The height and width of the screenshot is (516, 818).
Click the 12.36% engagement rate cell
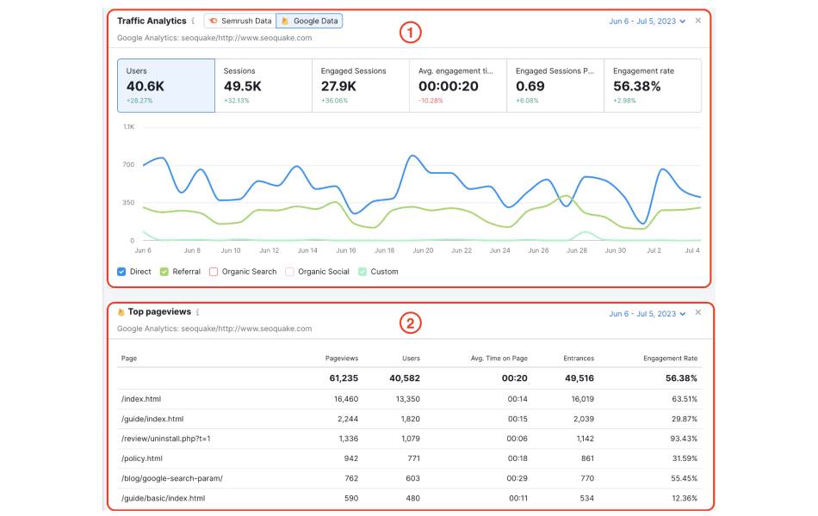tap(685, 498)
